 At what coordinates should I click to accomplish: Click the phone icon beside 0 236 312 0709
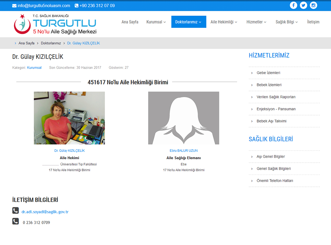click(x=16, y=221)
